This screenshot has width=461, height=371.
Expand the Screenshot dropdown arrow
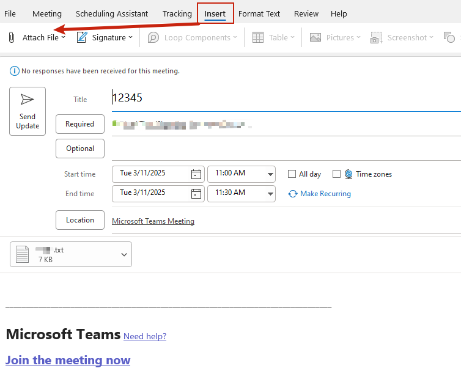[x=431, y=37]
